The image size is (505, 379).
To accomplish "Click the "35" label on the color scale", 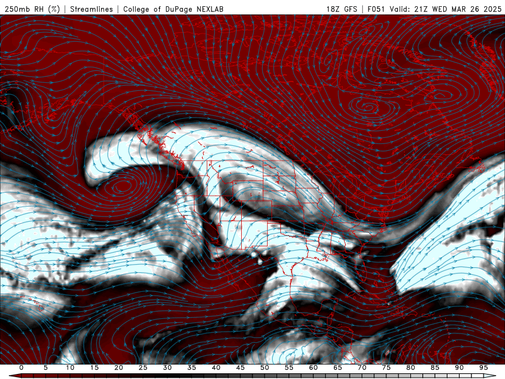I will (192, 368).
